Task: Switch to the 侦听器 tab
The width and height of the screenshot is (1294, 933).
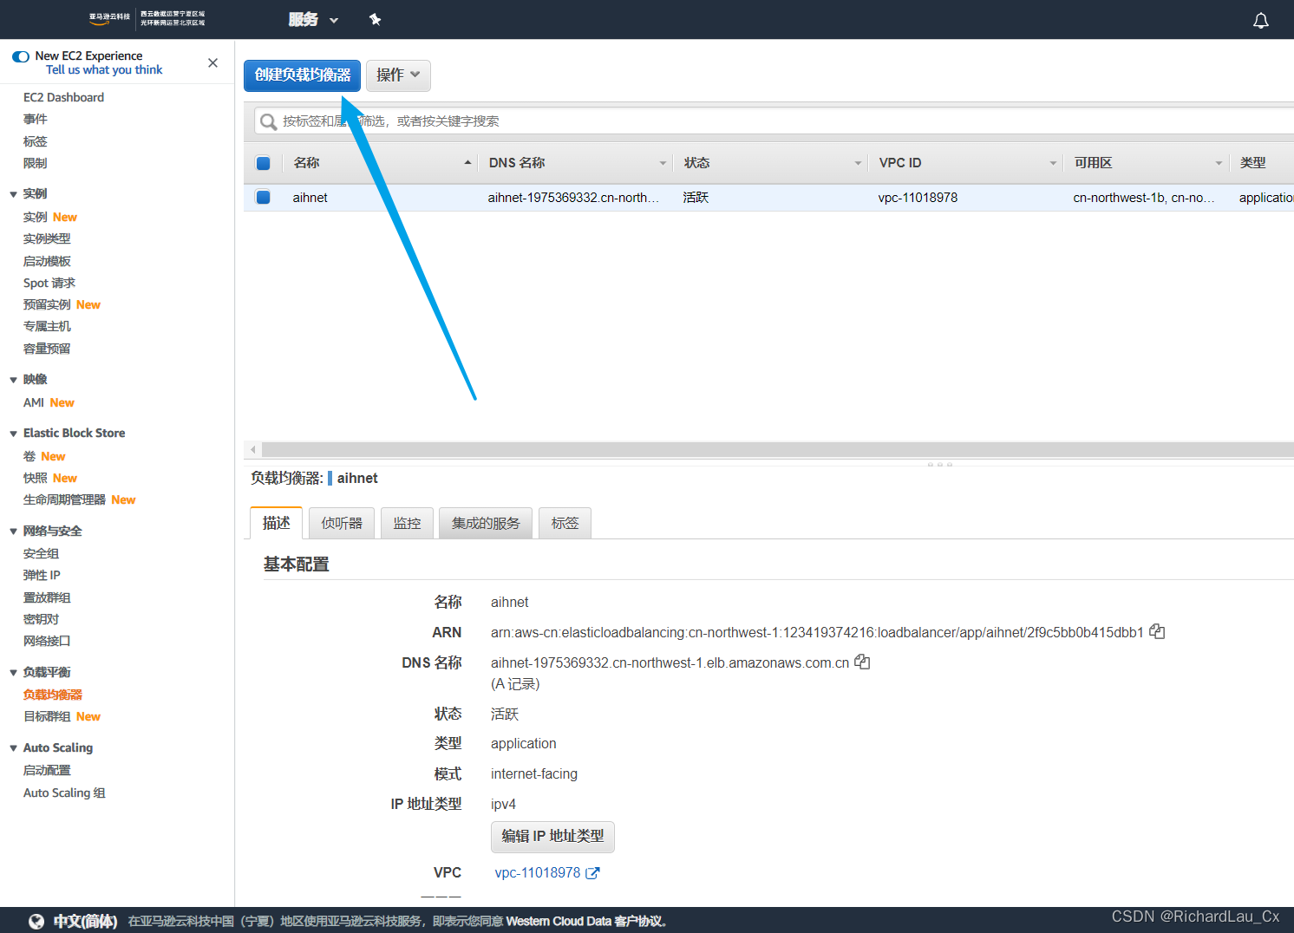Action: click(342, 523)
